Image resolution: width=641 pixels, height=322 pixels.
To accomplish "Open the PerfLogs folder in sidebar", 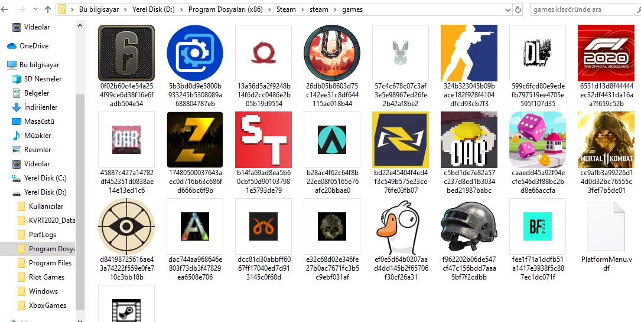I will 42,235.
